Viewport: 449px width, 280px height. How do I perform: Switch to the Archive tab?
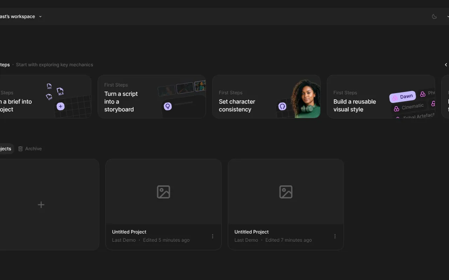(x=30, y=149)
